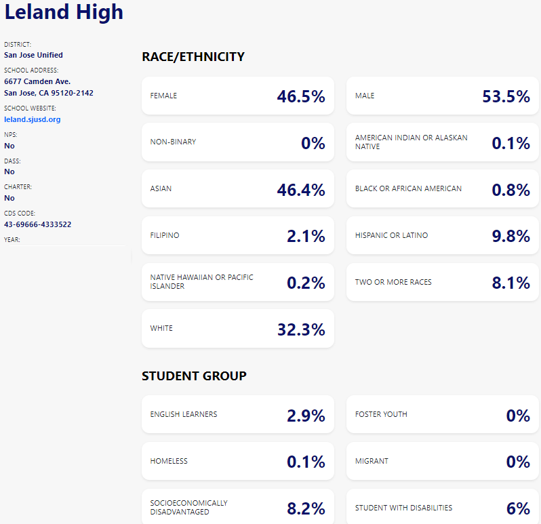The height and width of the screenshot is (524, 541).
Task: Choose the Black or African American card
Action: 442,189
